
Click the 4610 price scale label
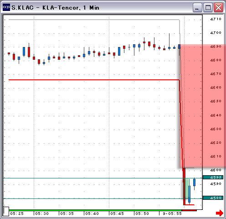[x=216, y=156]
